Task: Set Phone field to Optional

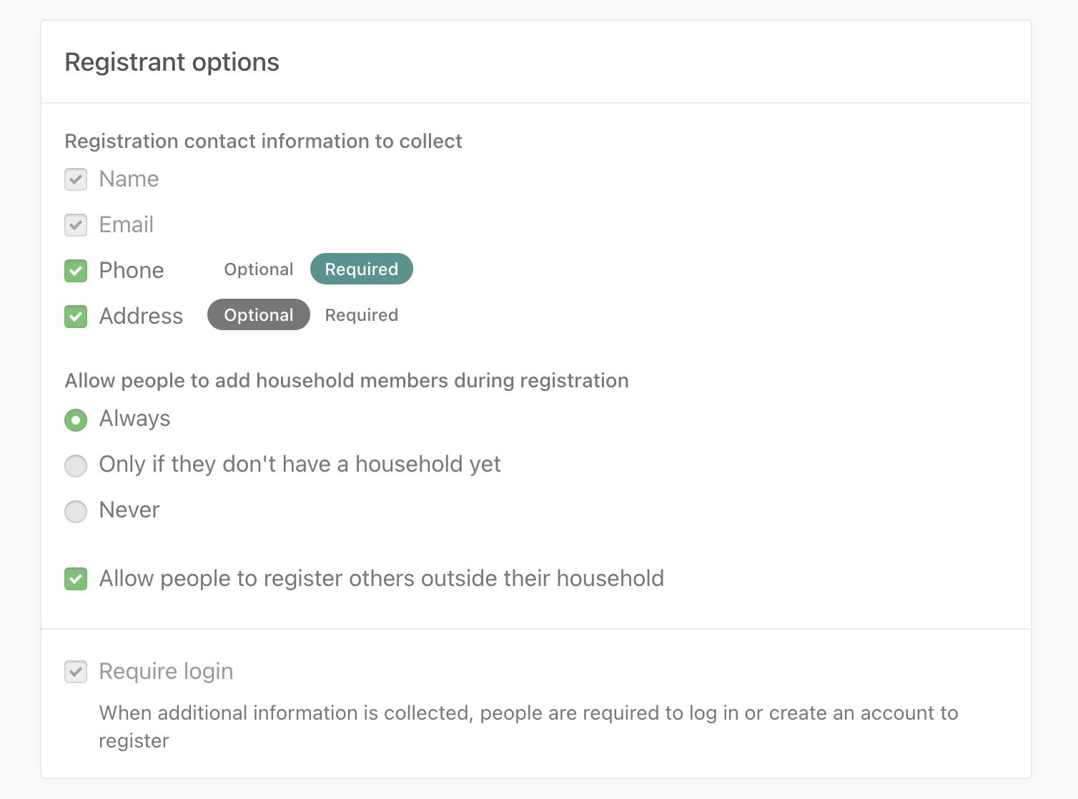Action: click(258, 269)
